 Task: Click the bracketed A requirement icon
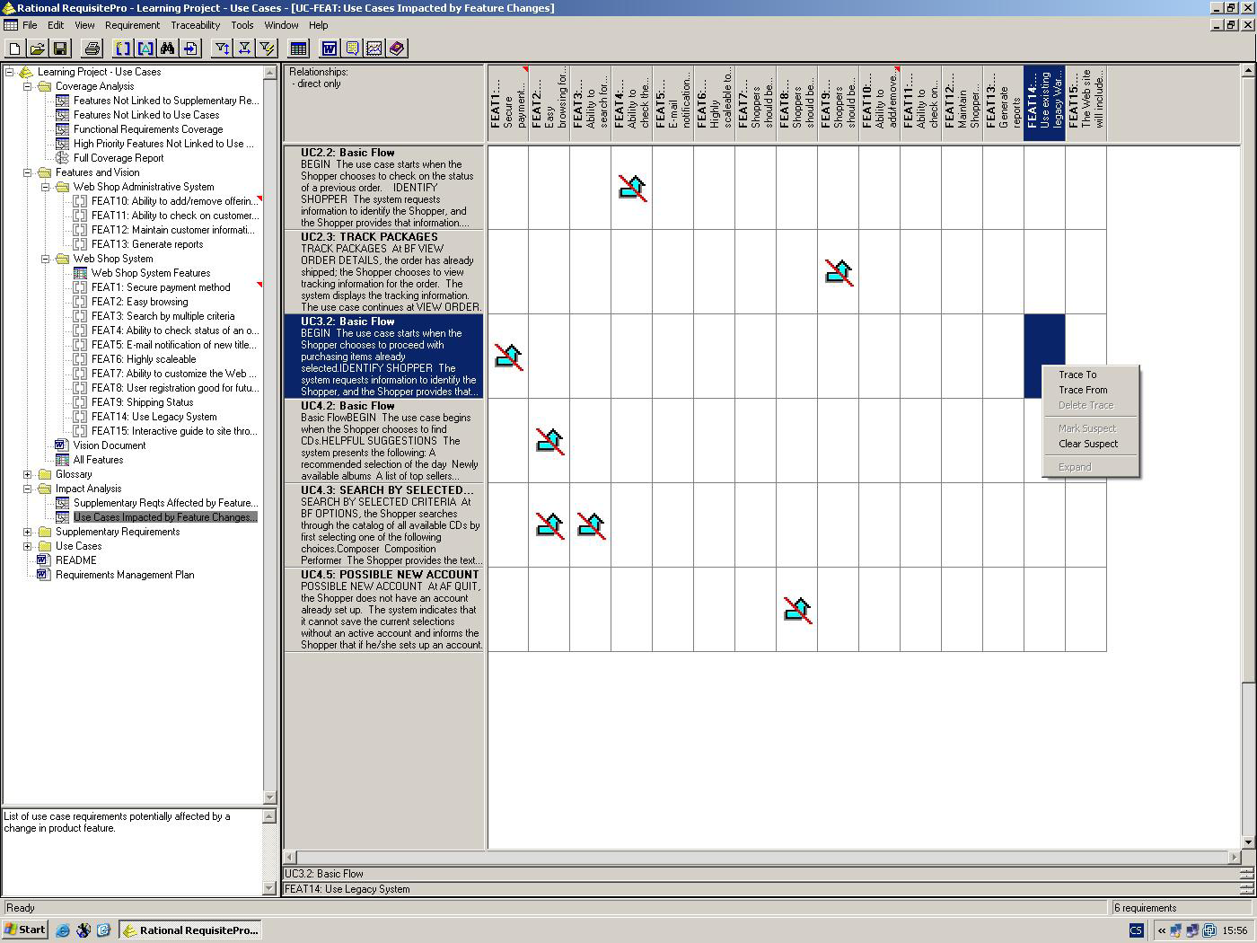coord(145,48)
